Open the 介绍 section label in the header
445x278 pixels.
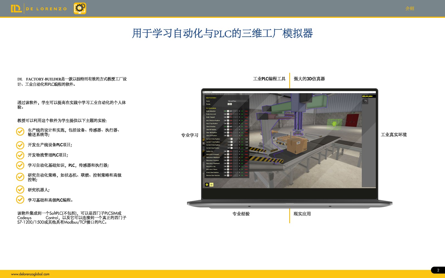tap(410, 9)
